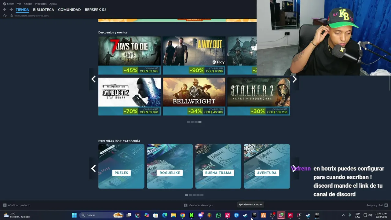The image size is (391, 220).
Task: Open File Explorer from the taskbar
Action: [x=174, y=215]
